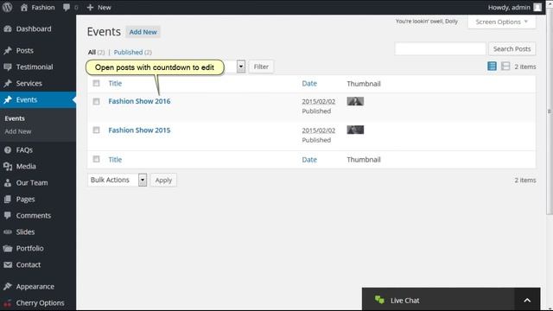Click the Comments sidebar bubble icon
Viewport: 553px width, 311px height.
click(8, 215)
